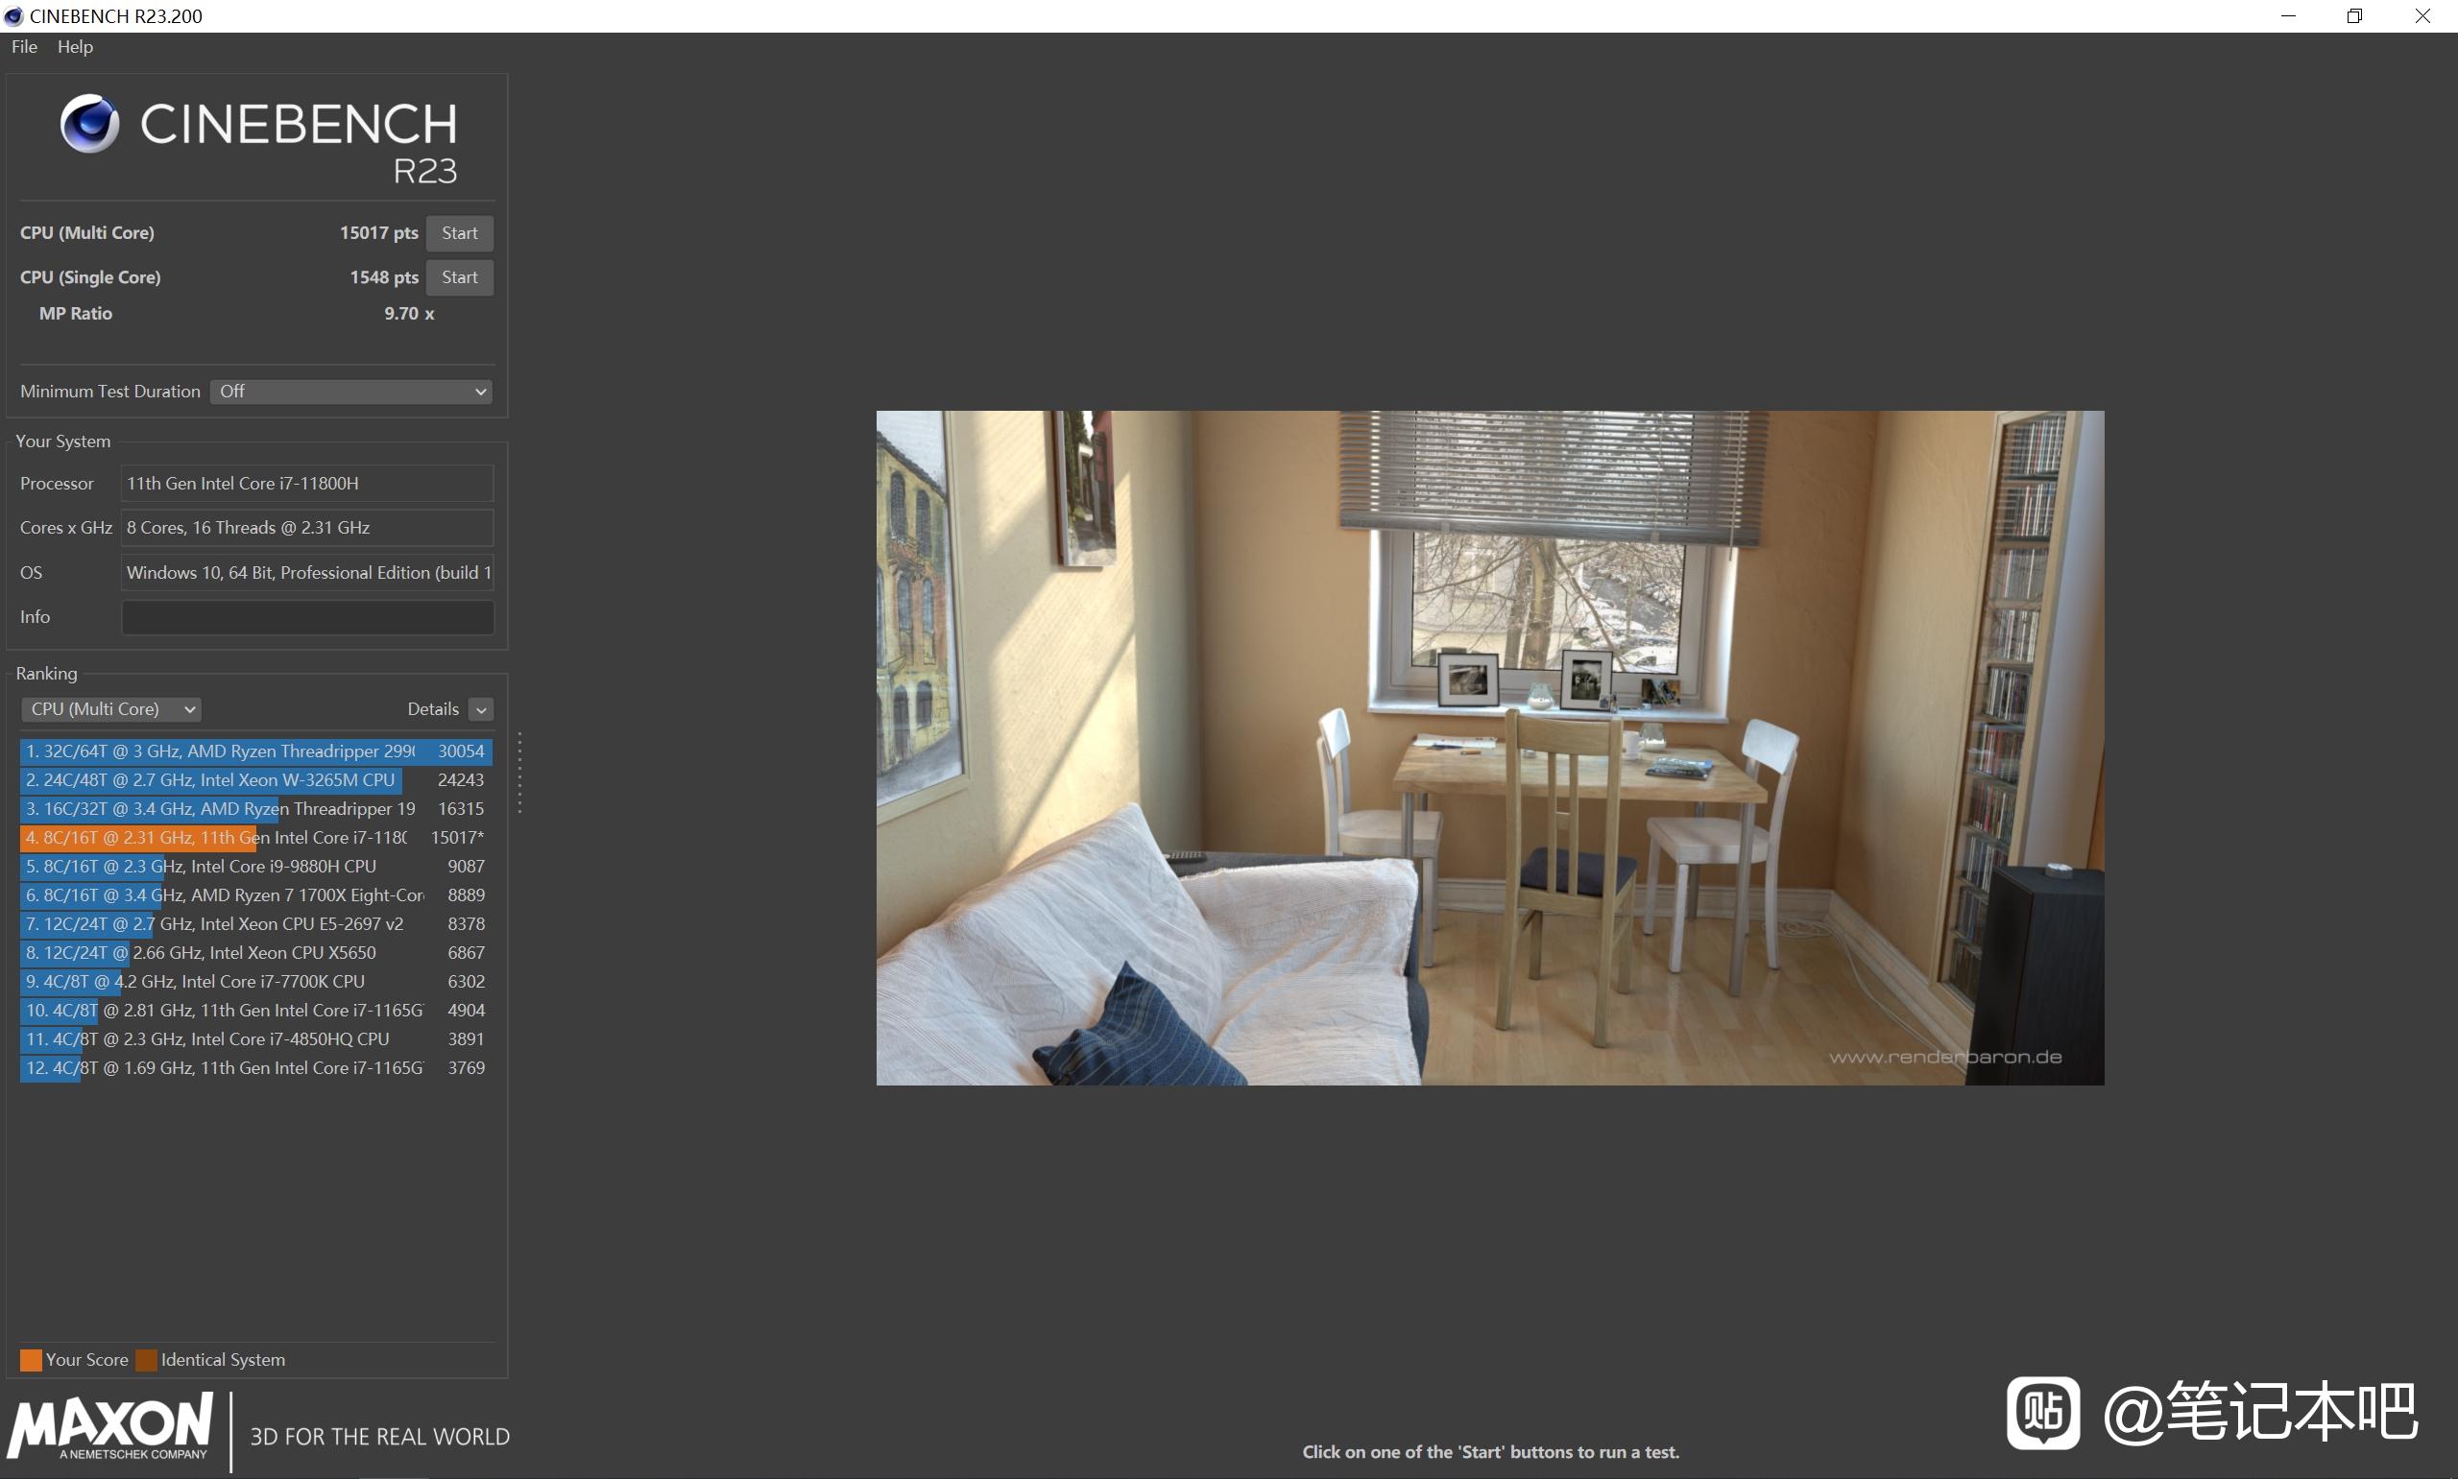Click the title bar Cinebench app icon
Image resolution: width=2458 pixels, height=1479 pixels.
click(x=14, y=16)
